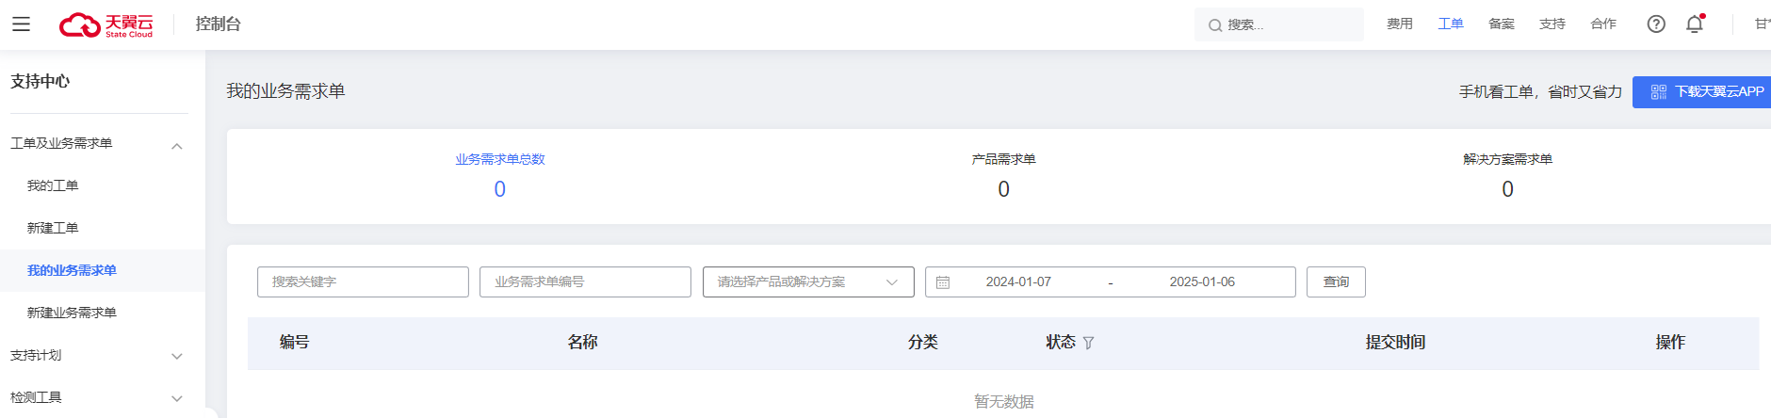Click the 业务需求单总数 counter
The image size is (1771, 418).
click(500, 176)
